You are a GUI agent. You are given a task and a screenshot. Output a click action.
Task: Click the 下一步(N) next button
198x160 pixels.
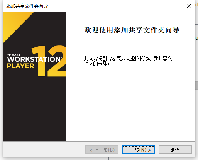(139, 150)
